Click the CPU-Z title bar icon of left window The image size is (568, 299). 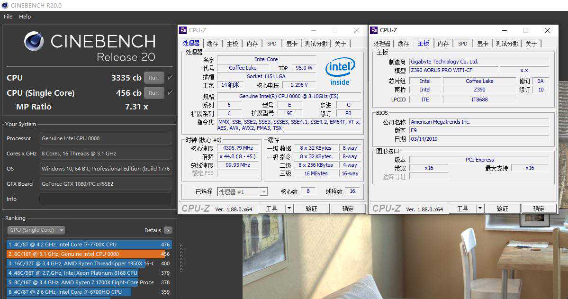(x=183, y=30)
